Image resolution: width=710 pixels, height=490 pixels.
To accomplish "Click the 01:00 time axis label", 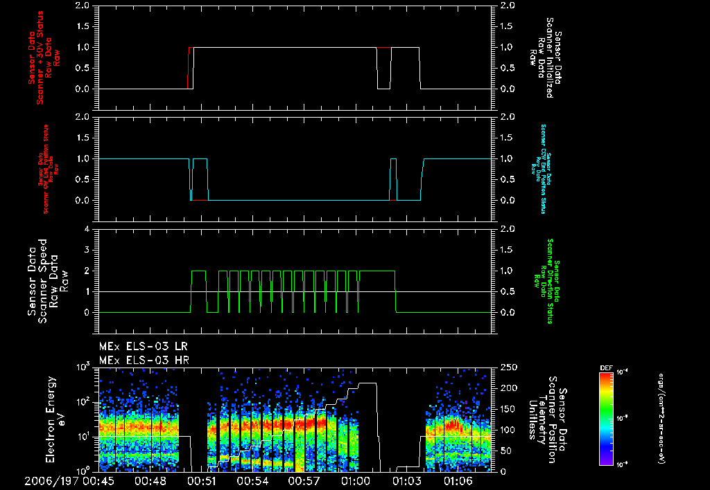I will tap(356, 481).
